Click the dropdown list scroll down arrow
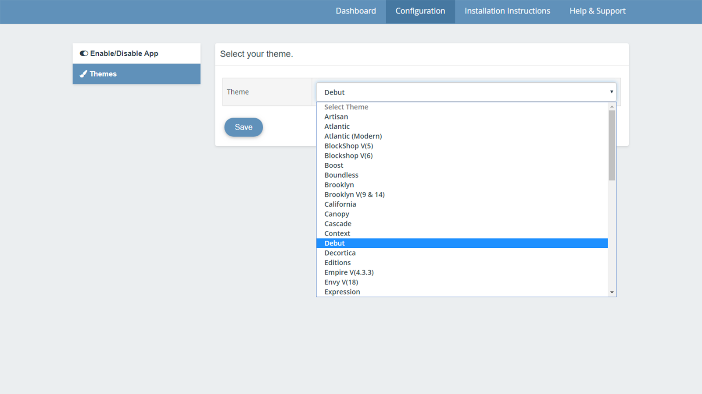 click(612, 292)
